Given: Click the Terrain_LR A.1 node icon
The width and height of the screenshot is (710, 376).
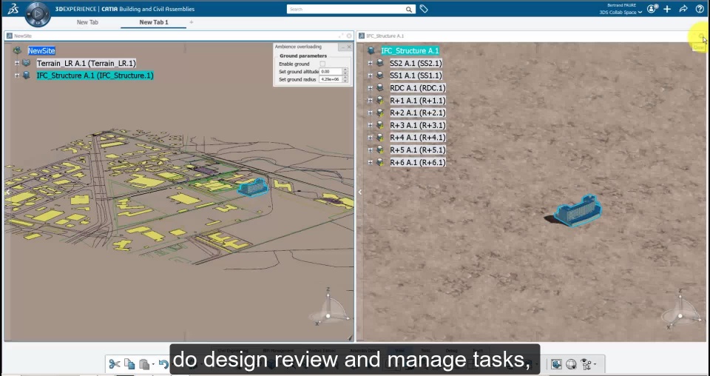Looking at the screenshot, I should pyautogui.click(x=27, y=64).
